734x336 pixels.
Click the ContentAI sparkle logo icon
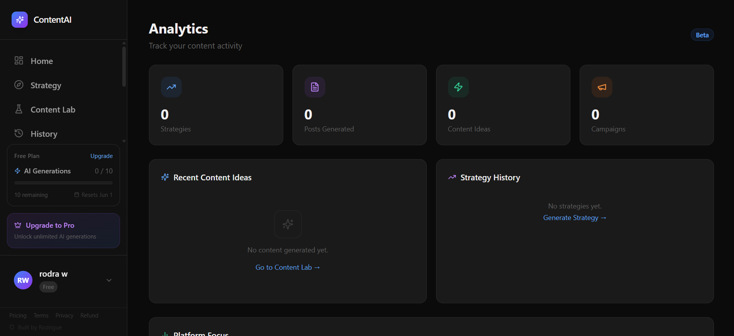[20, 20]
